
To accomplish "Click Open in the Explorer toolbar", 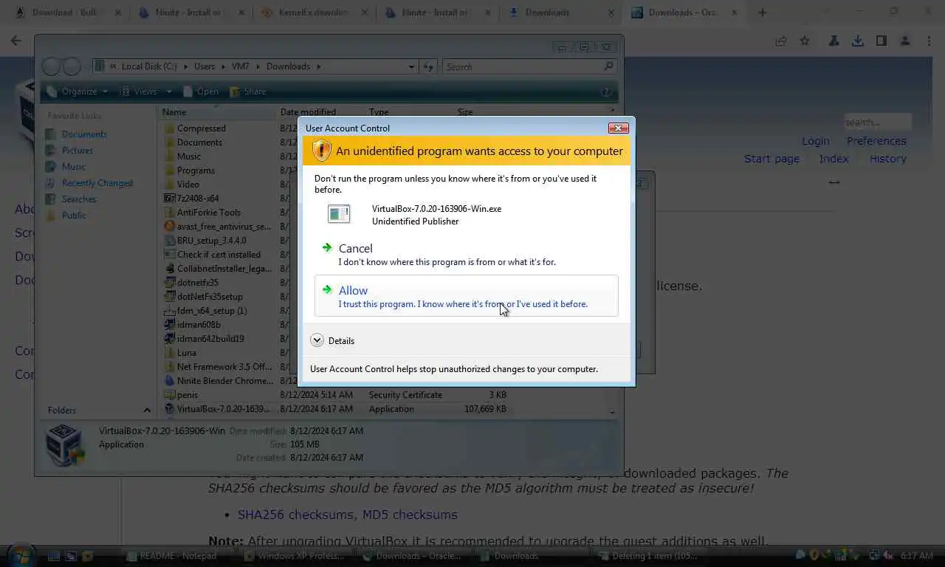I will (201, 92).
